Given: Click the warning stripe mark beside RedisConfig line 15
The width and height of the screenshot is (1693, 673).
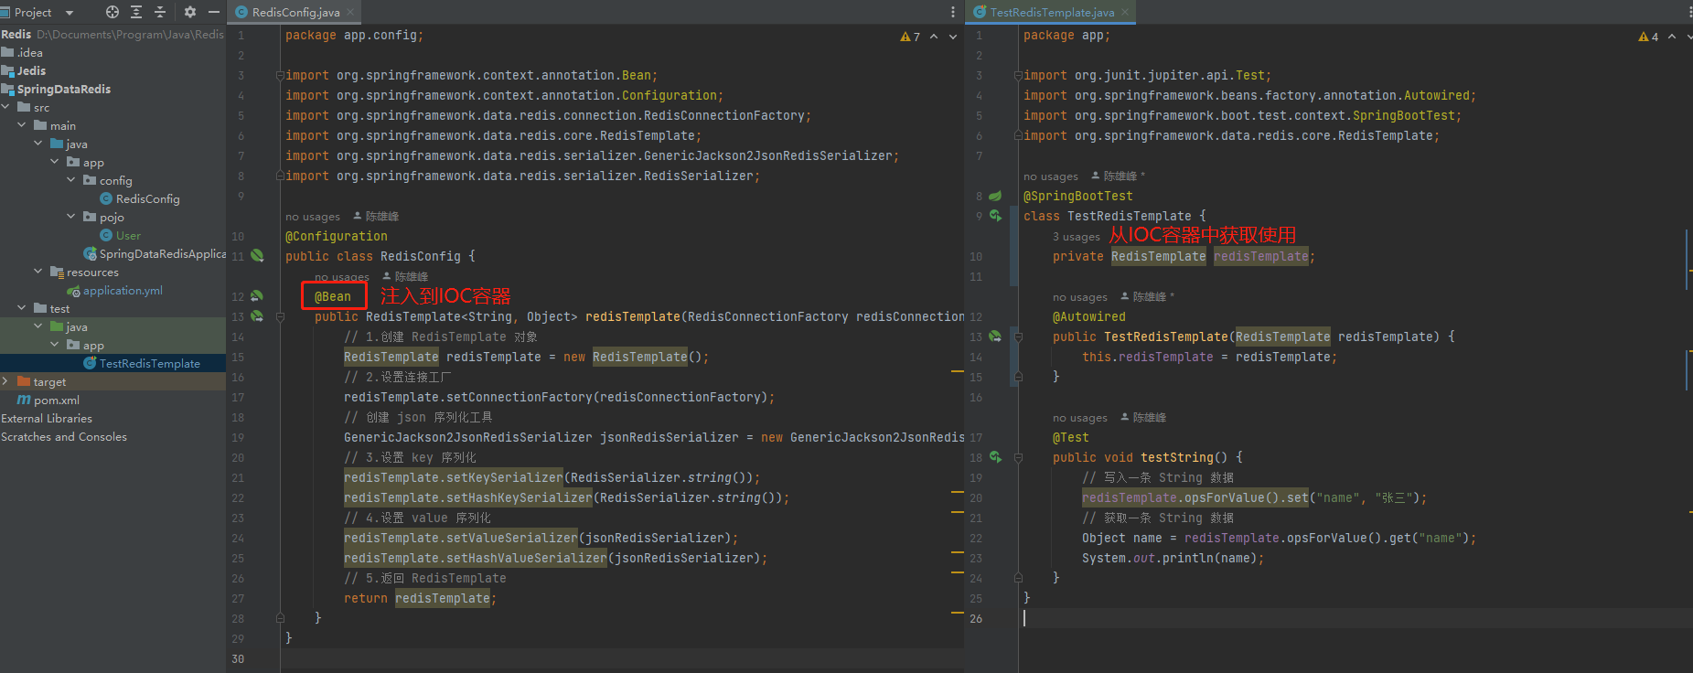Looking at the screenshot, I should 958,371.
